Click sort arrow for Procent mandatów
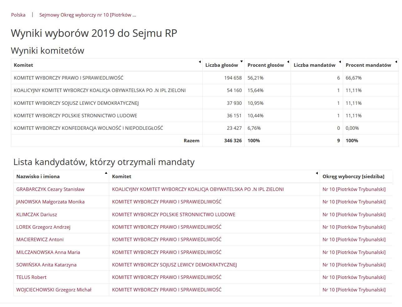Viewport: 402px width, 307px height. pyautogui.click(x=396, y=62)
